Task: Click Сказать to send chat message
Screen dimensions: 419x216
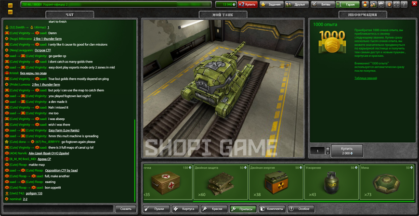Action: (x=126, y=209)
